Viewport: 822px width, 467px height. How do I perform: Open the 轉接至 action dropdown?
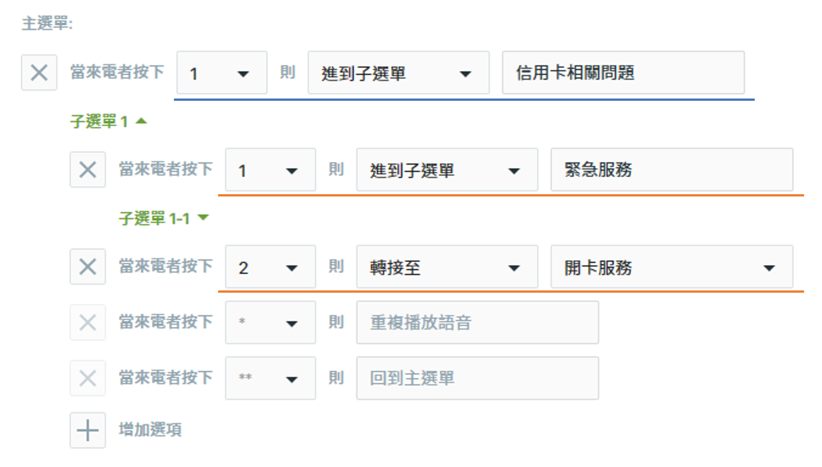click(x=448, y=267)
